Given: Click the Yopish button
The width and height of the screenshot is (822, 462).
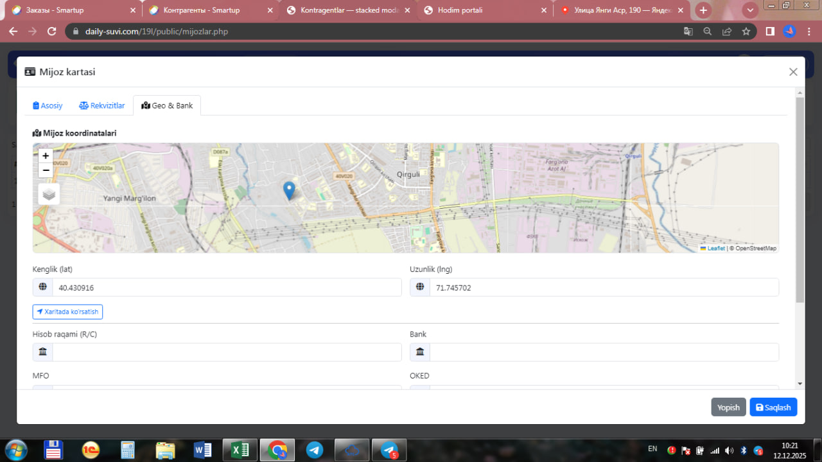Looking at the screenshot, I should (x=728, y=407).
